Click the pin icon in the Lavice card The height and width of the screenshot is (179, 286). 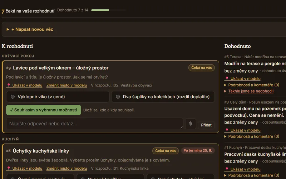click(x=9, y=85)
